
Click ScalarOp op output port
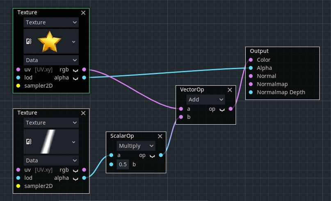click(x=161, y=155)
